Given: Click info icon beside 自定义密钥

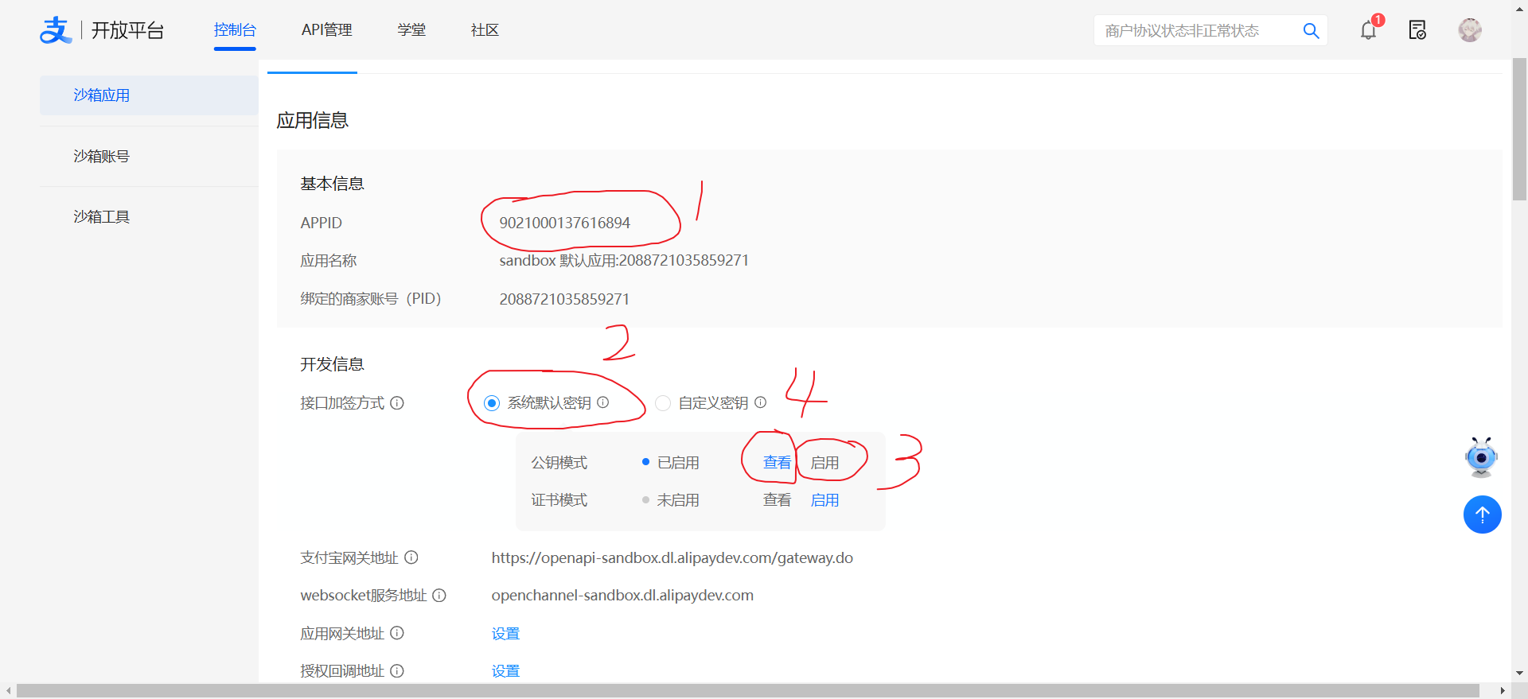Looking at the screenshot, I should pos(761,402).
